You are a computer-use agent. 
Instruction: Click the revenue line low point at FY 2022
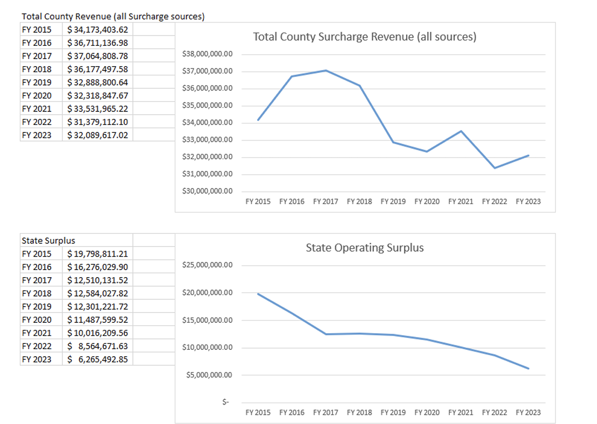(x=494, y=168)
